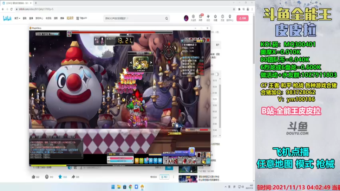The height and width of the screenshot is (191, 340).
Task: Click the green MapleStory menu button
Action: pos(142,161)
